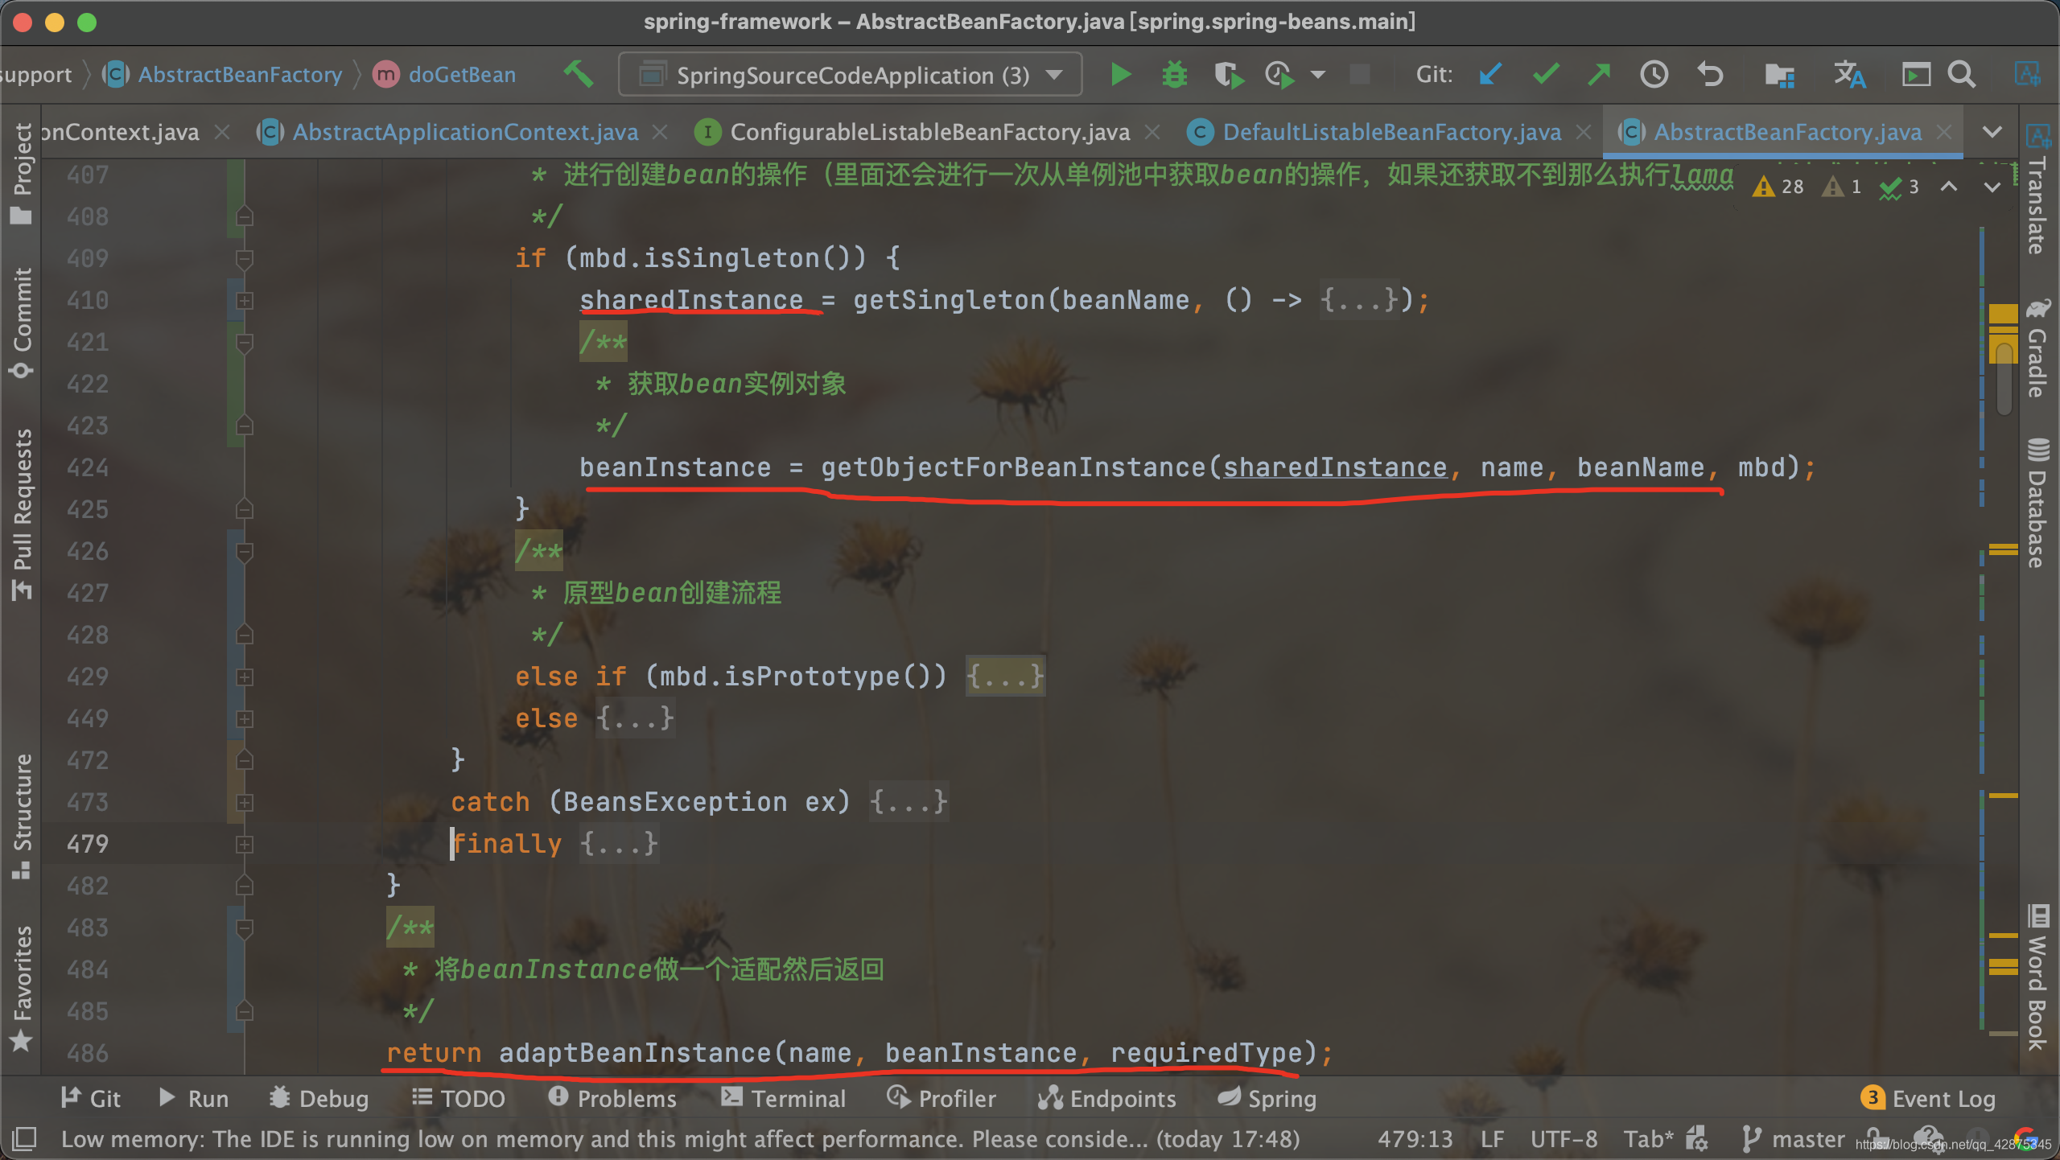Viewport: 2060px width, 1160px height.
Task: Switch to ConfigurableListableBeanFactory.java tab
Action: [929, 132]
